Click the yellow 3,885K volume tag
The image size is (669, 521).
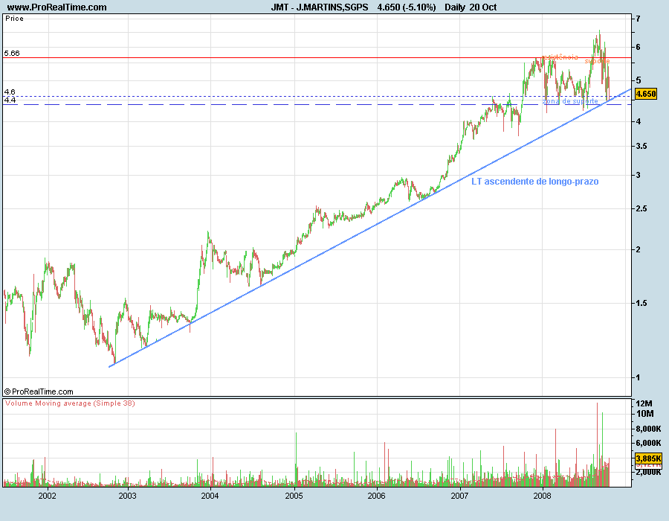648,458
